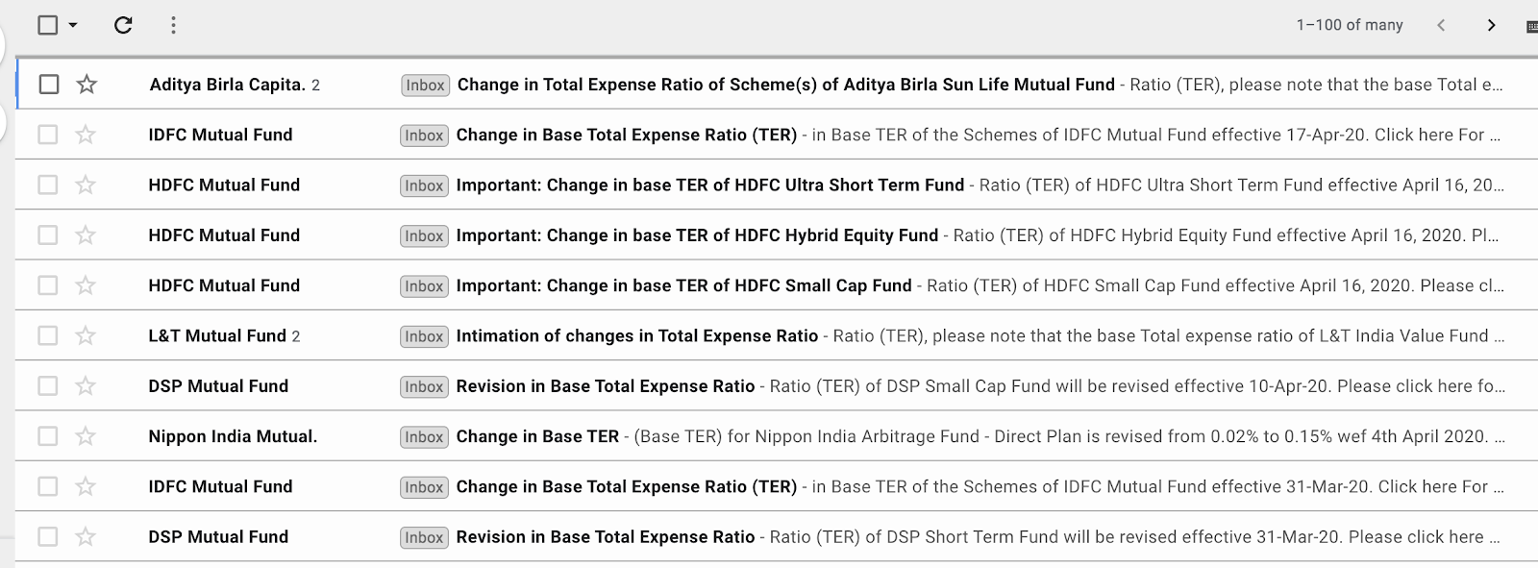The width and height of the screenshot is (1538, 568).
Task: Click the Inbox label on DSP Short Term email
Action: click(x=424, y=537)
